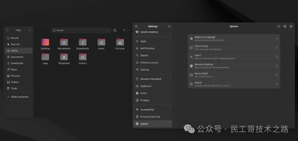This screenshot has height=141, width=298.
Task: Open Color settings
Action: [153, 93]
